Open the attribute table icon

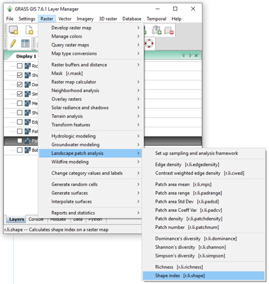[25, 43]
